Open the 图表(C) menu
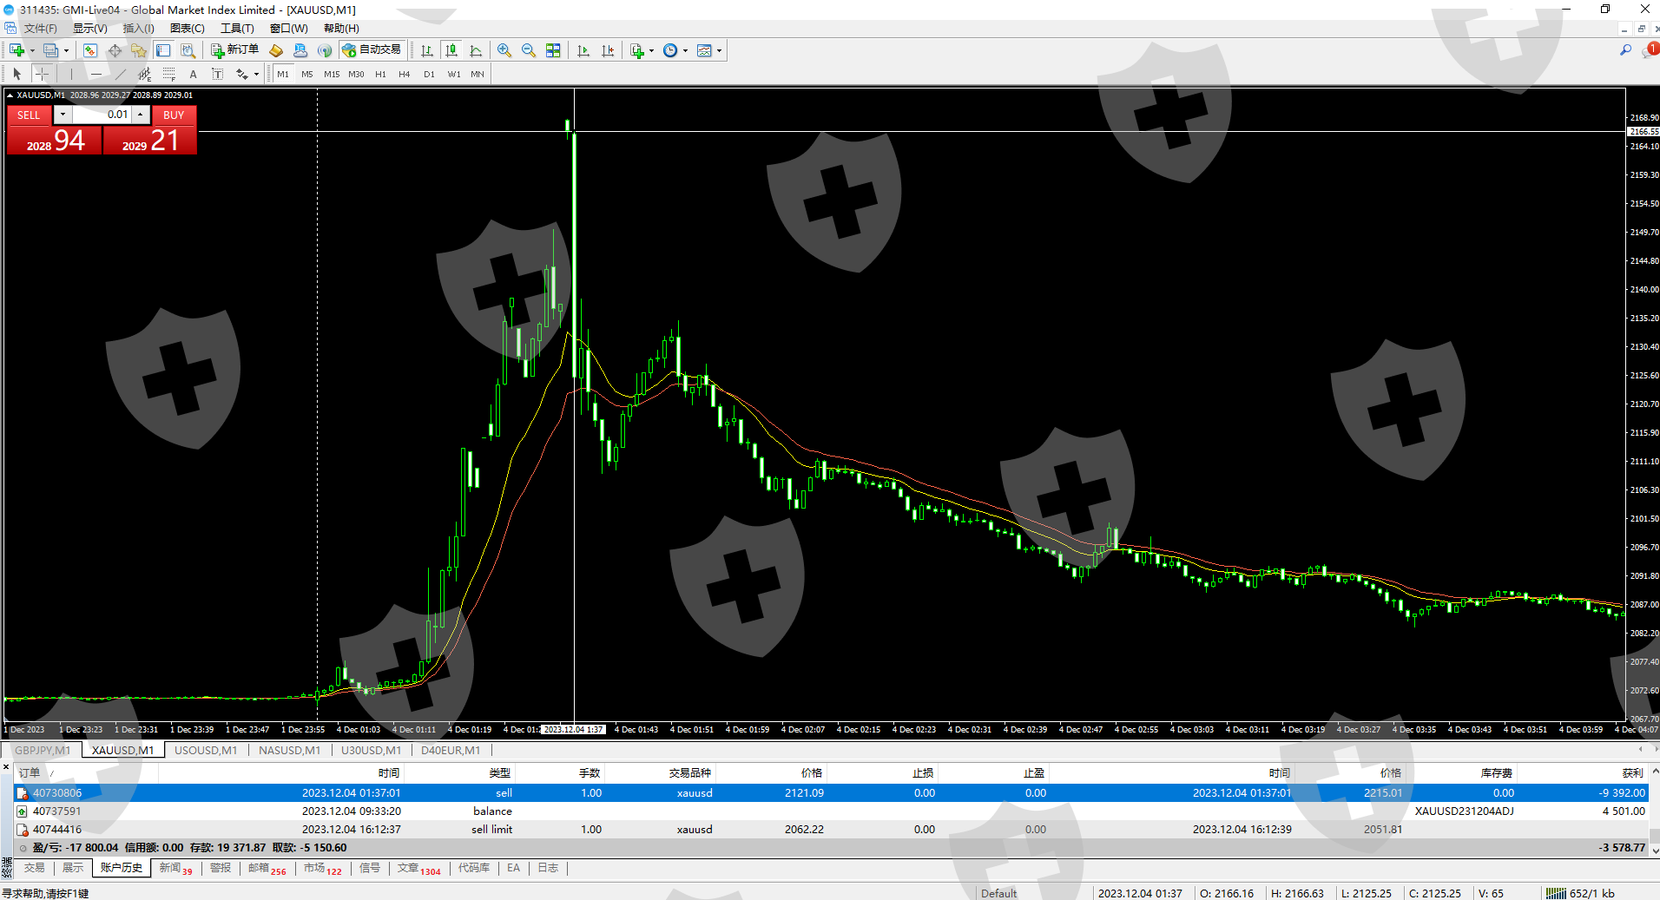 point(187,29)
